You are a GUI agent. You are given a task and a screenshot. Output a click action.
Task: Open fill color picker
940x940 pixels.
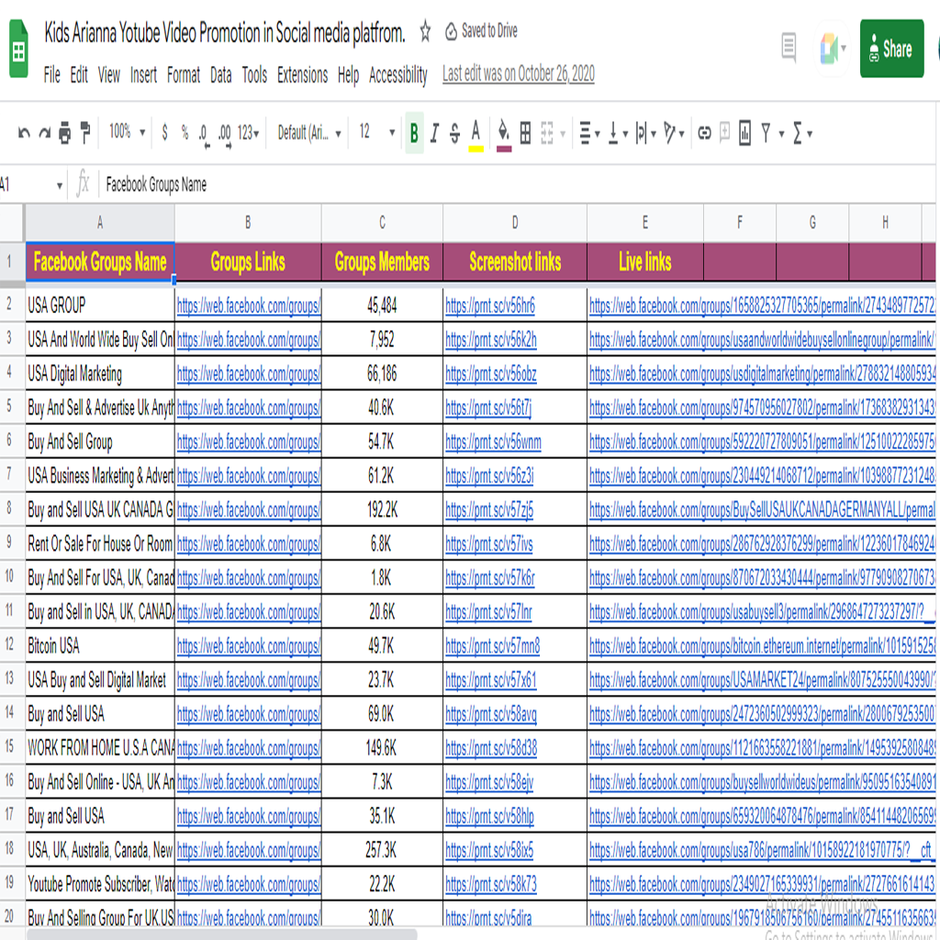tap(504, 134)
